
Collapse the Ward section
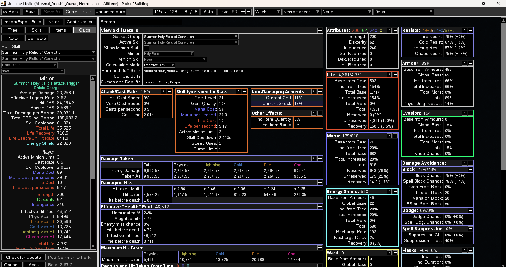(395, 253)
